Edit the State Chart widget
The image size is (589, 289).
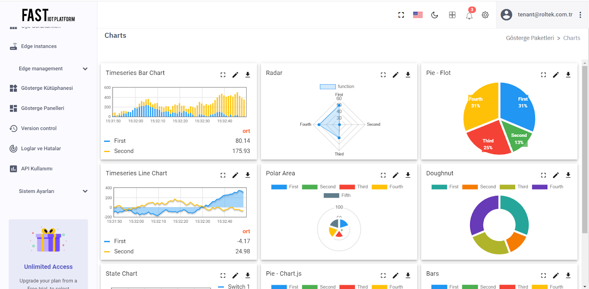click(x=235, y=275)
